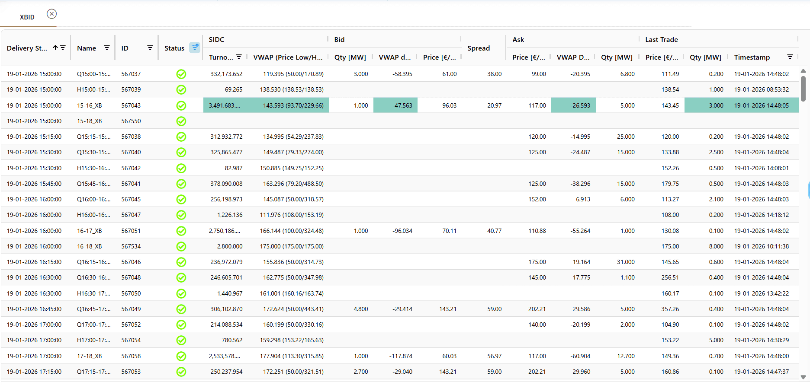Click ID cell 567053
The height and width of the screenshot is (385, 810).
[x=131, y=372]
